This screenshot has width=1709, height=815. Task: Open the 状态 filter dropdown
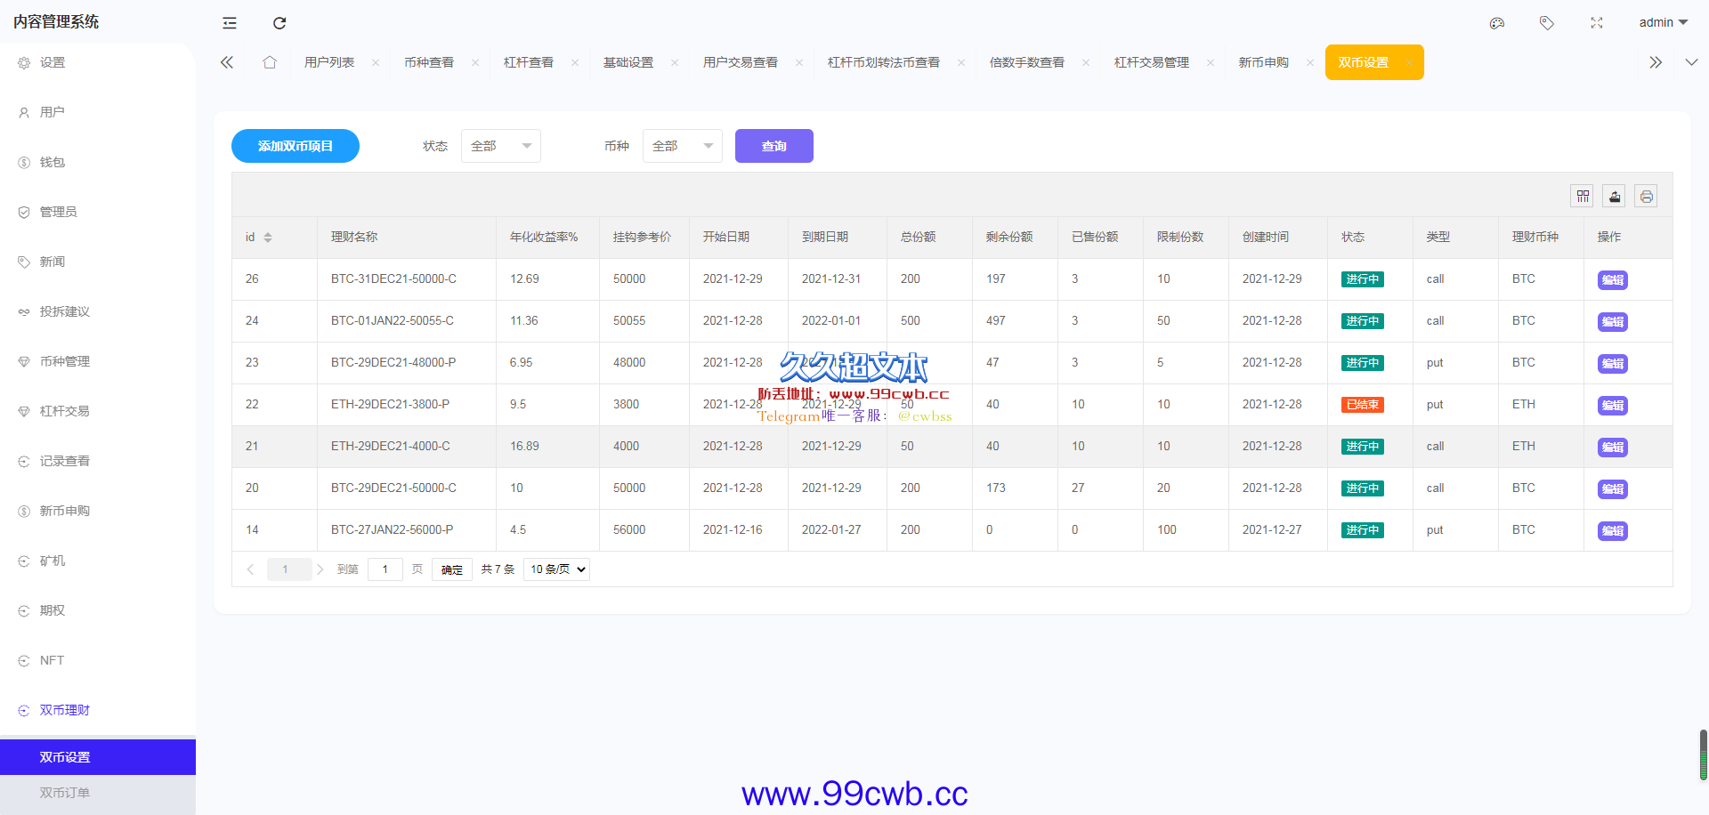pos(501,146)
